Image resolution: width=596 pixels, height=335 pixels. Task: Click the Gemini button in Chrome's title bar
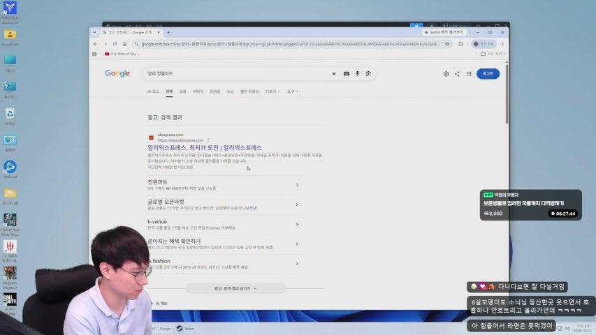tap(444, 32)
